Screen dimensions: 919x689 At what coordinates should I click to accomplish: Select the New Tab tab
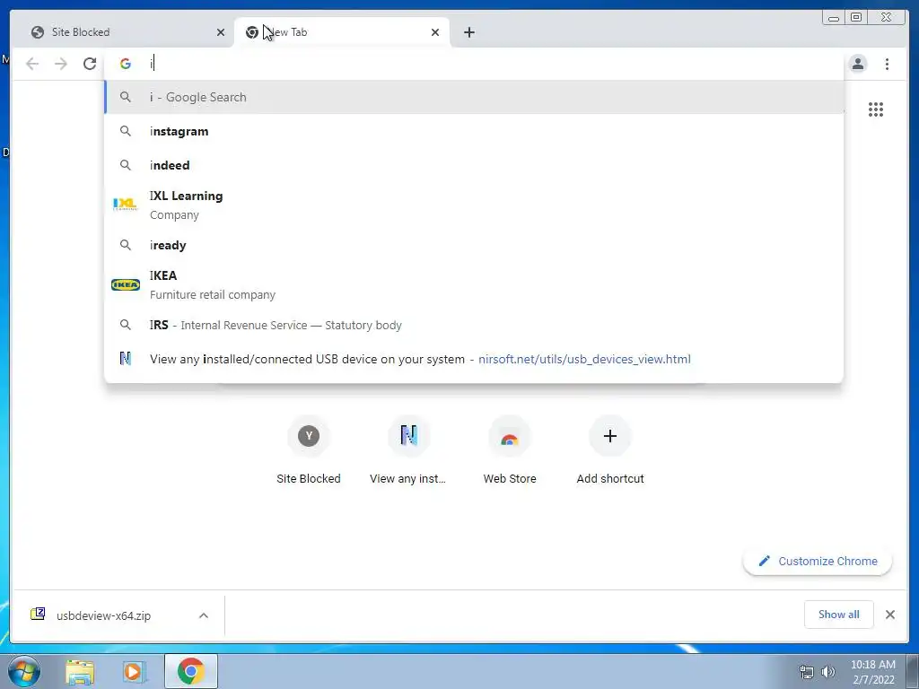click(x=342, y=32)
